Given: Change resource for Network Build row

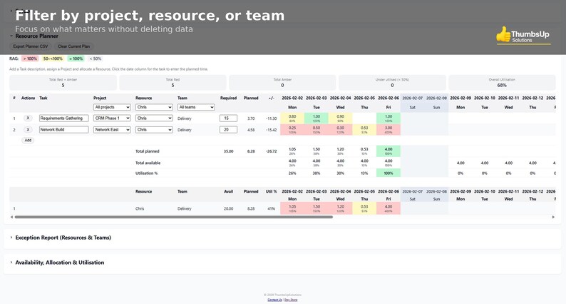Looking at the screenshot, I should [x=154, y=129].
